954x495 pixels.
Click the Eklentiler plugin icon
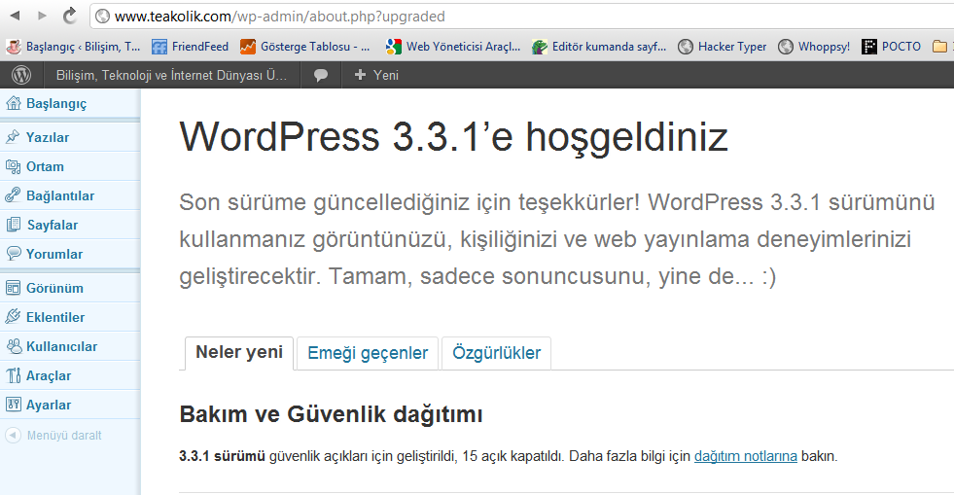click(13, 317)
